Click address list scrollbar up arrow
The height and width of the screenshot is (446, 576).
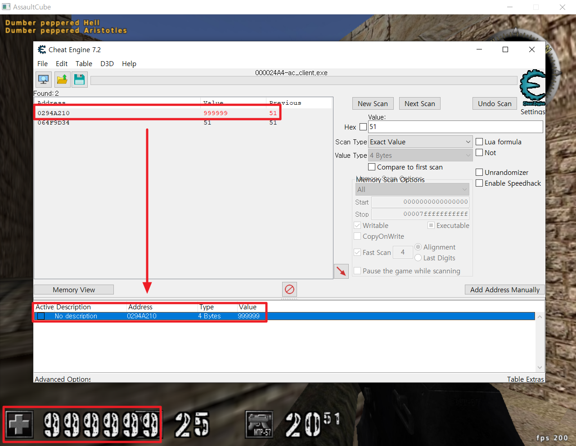click(x=540, y=317)
